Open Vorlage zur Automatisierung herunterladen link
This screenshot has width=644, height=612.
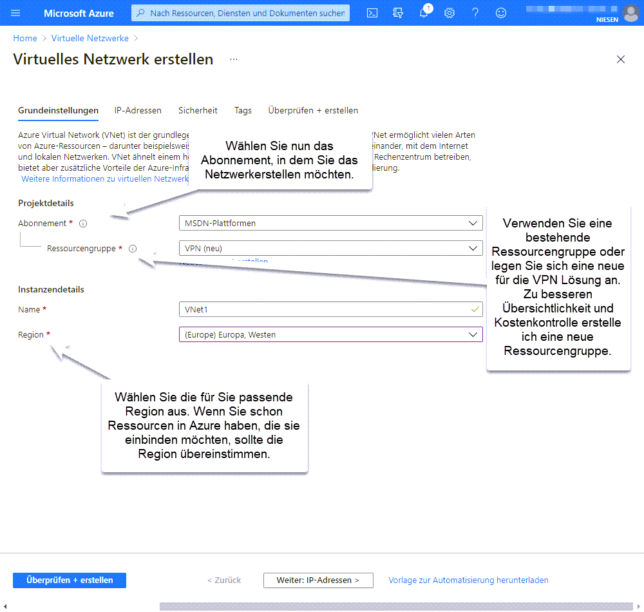tap(468, 580)
